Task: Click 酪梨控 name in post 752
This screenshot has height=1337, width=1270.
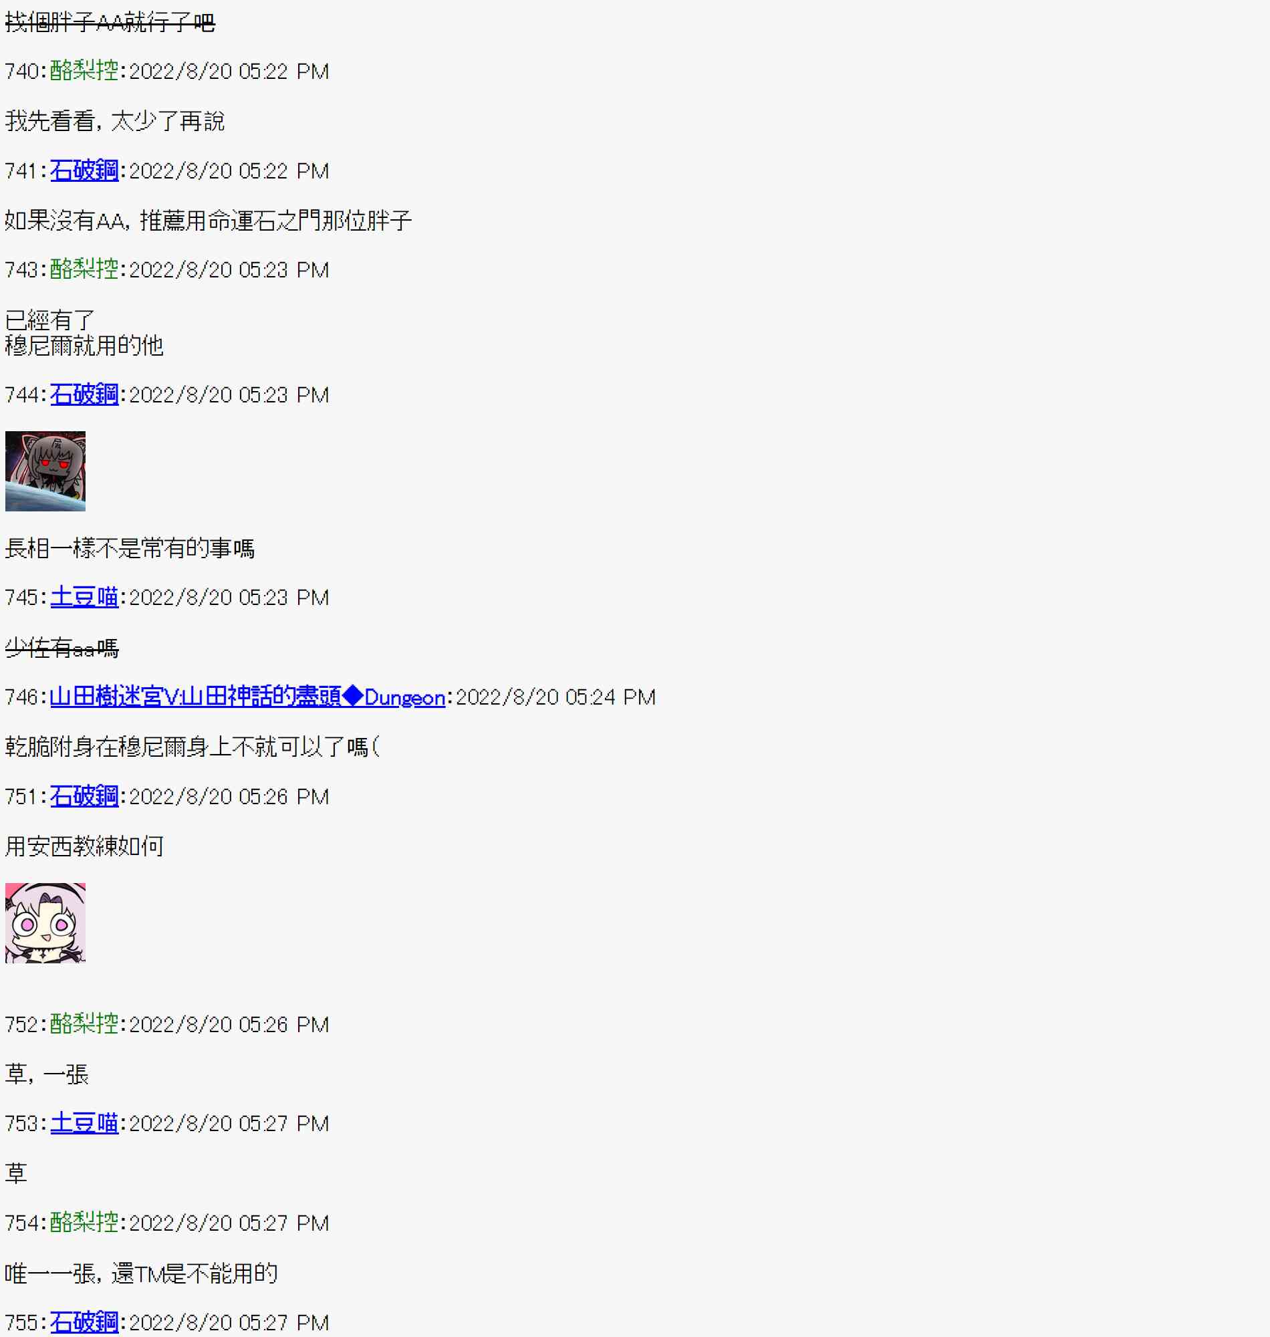Action: pos(84,1023)
